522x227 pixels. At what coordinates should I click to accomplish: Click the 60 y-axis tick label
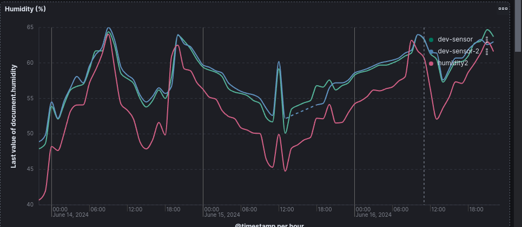[x=30, y=63]
